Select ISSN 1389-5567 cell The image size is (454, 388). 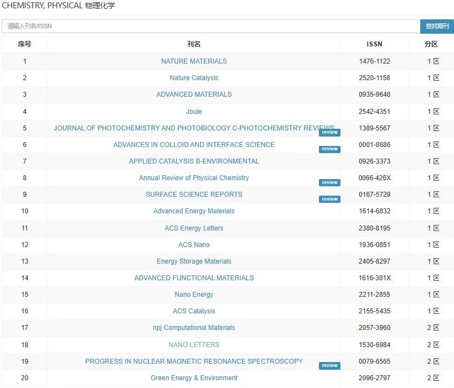tap(374, 128)
